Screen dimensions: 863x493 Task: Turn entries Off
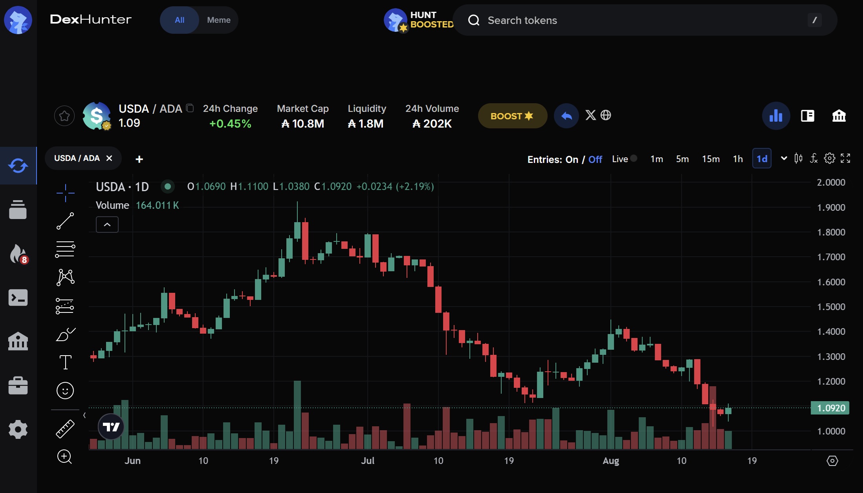(x=595, y=159)
